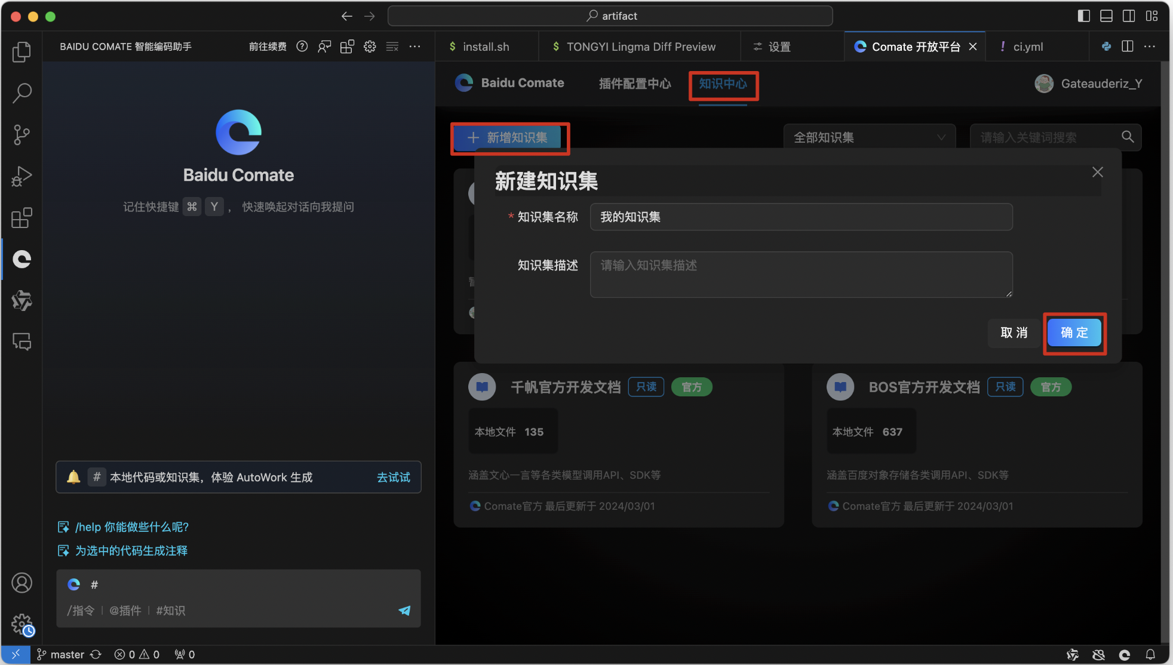Open Run and Debug view
Screen dimensions: 1173x665
22,176
